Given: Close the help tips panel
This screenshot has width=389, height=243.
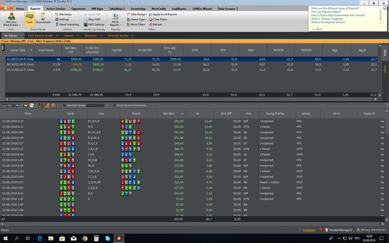Looking at the screenshot, I should tap(385, 8).
